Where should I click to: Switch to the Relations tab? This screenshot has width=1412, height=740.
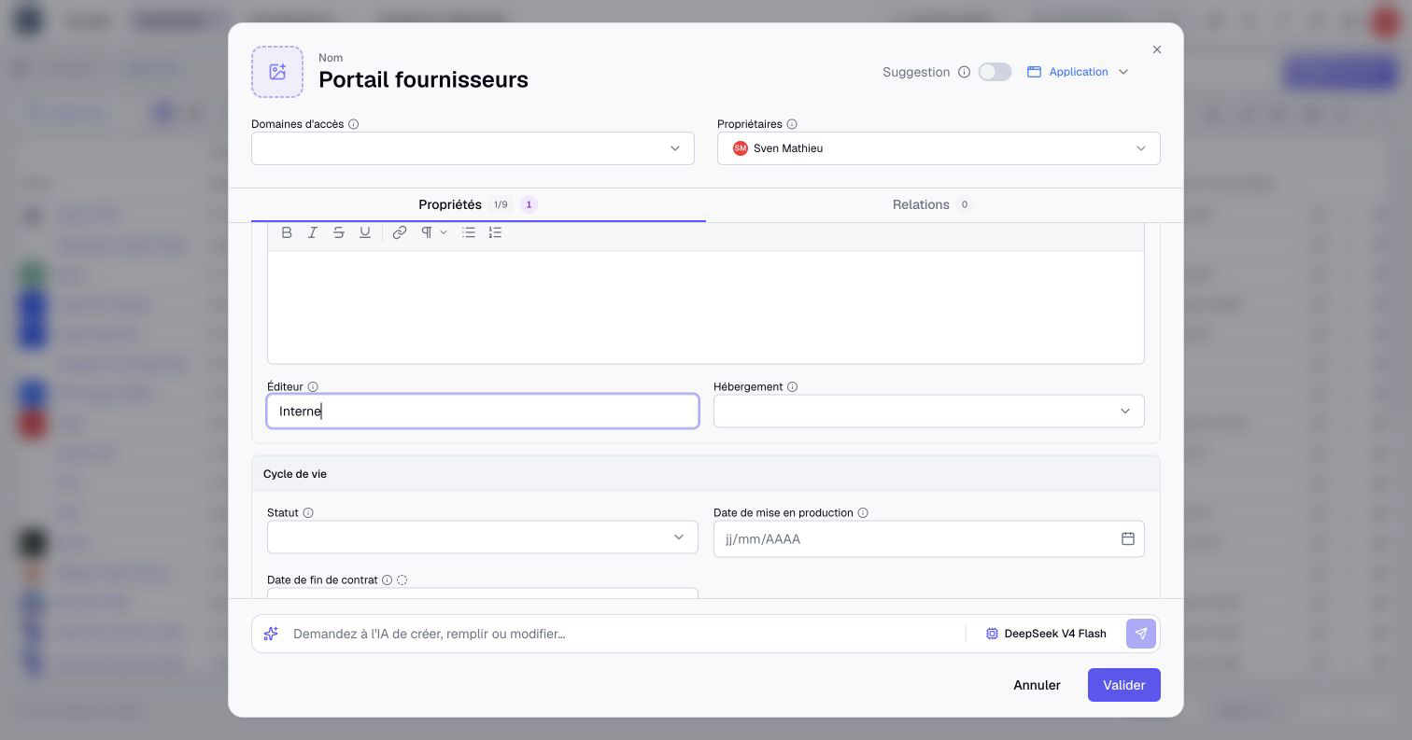932,204
